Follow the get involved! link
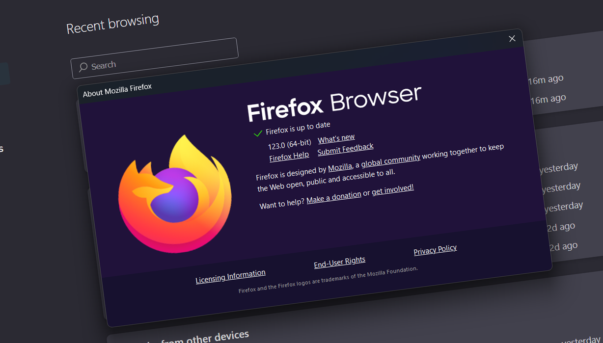603x343 pixels. tap(393, 189)
